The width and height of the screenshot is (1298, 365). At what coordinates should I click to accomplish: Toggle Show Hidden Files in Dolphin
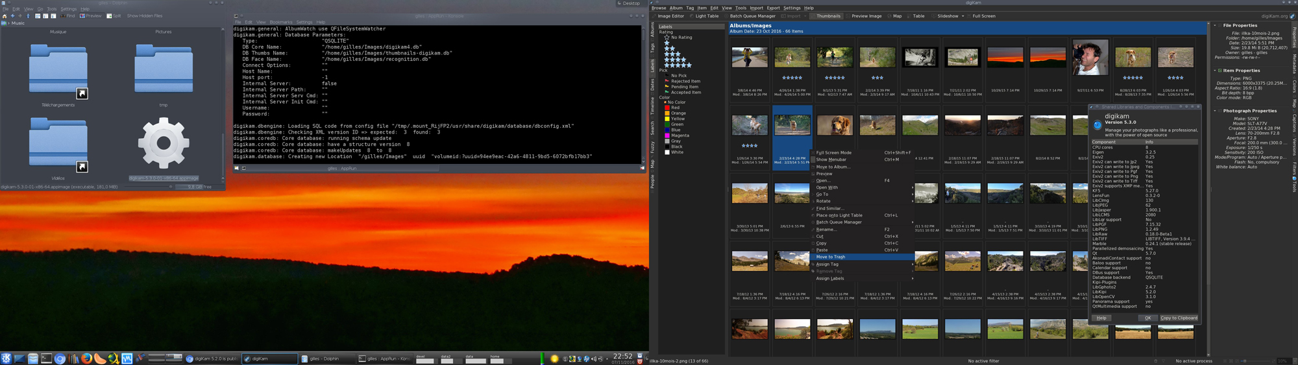coord(145,16)
